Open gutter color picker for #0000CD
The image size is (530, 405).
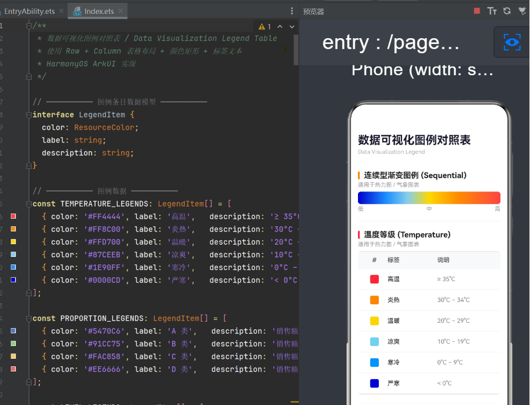click(x=13, y=280)
